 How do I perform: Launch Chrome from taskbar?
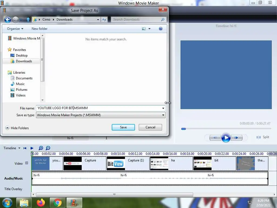58,203
